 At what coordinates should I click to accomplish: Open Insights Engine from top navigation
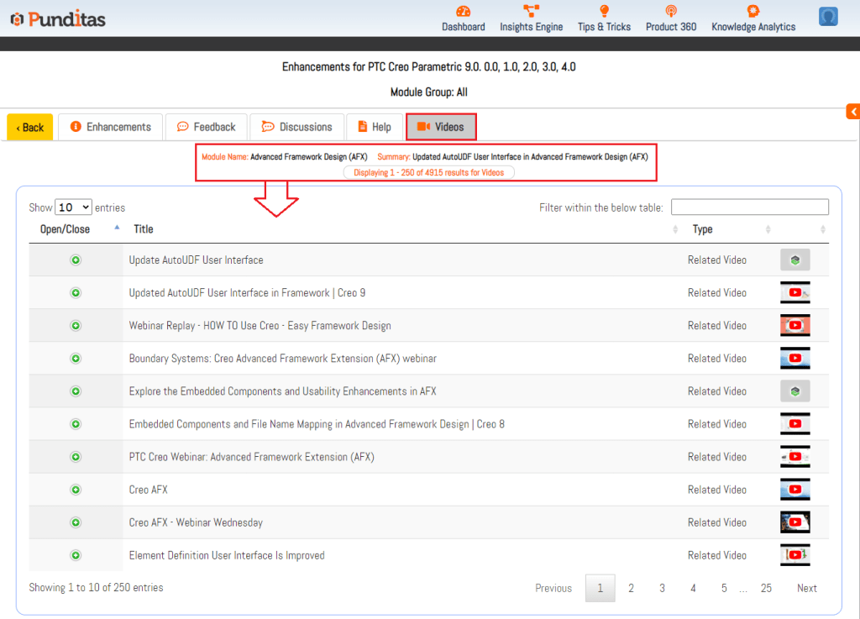coord(531,12)
